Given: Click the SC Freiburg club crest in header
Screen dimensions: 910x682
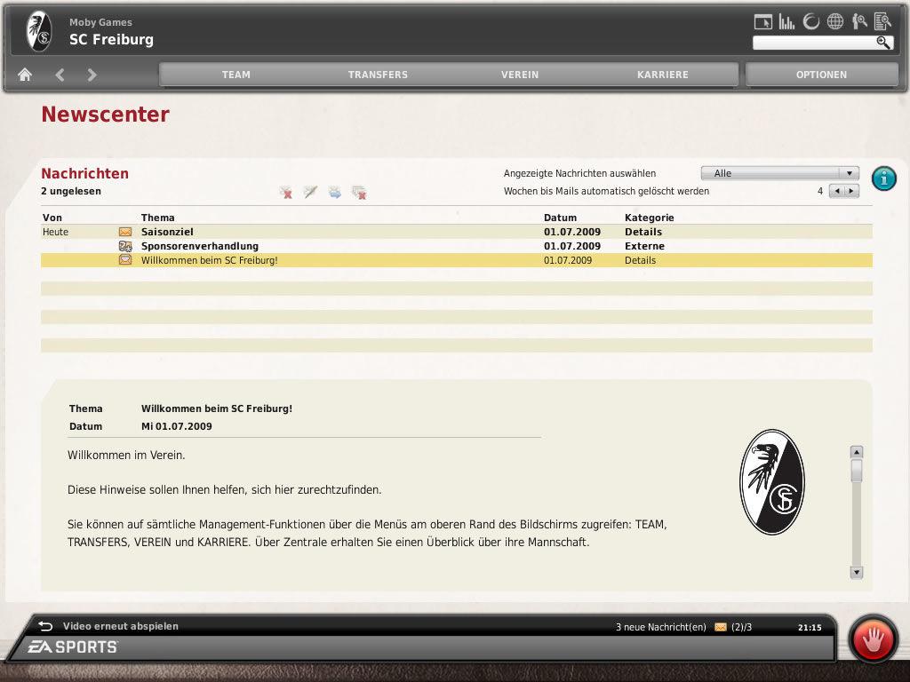Looking at the screenshot, I should (39, 31).
